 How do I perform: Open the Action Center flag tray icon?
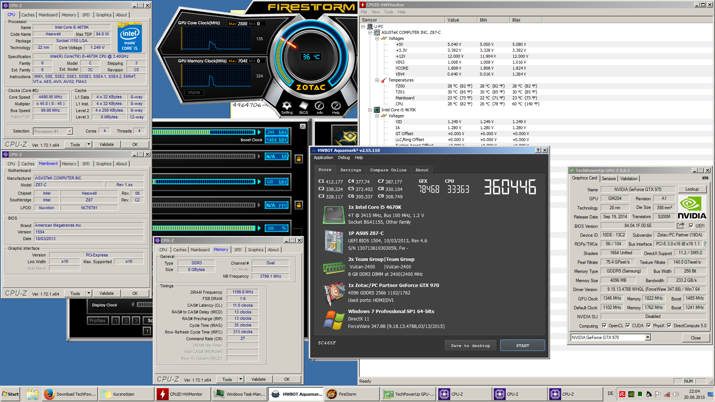[x=658, y=394]
